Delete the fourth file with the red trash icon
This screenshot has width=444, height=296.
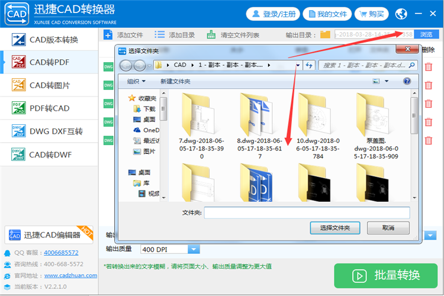coord(429,122)
